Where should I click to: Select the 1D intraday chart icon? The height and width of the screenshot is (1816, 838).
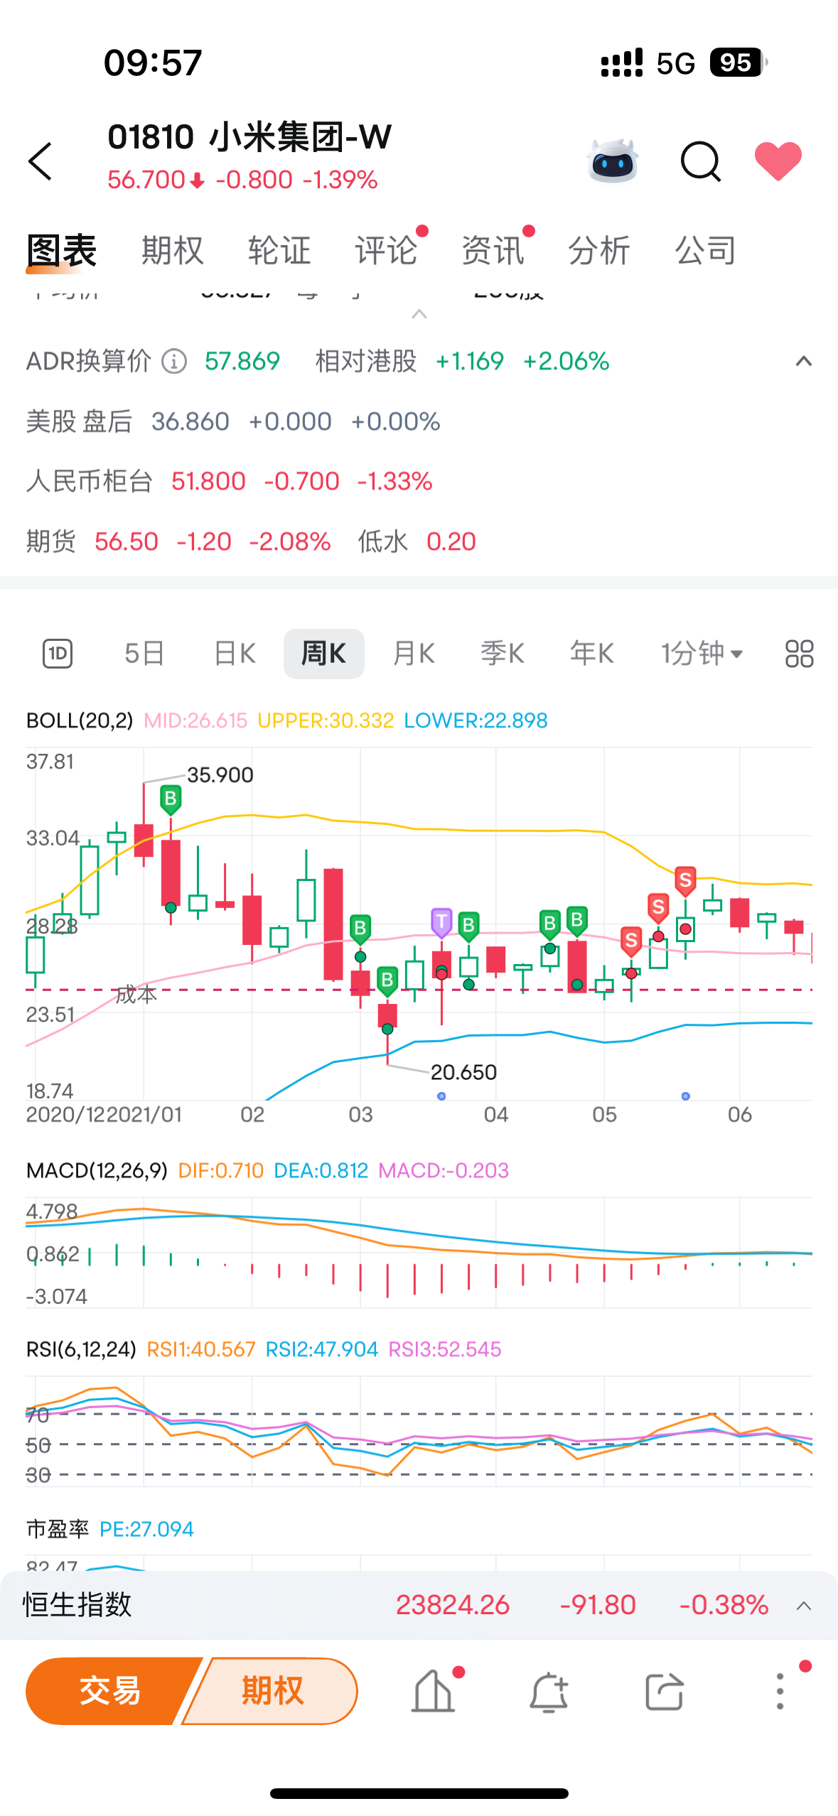click(58, 654)
